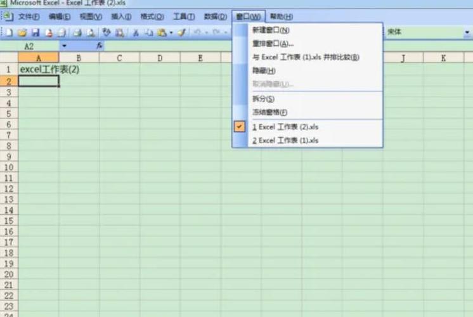Click the selected cell A2
This screenshot has width=473, height=317.
39,81
